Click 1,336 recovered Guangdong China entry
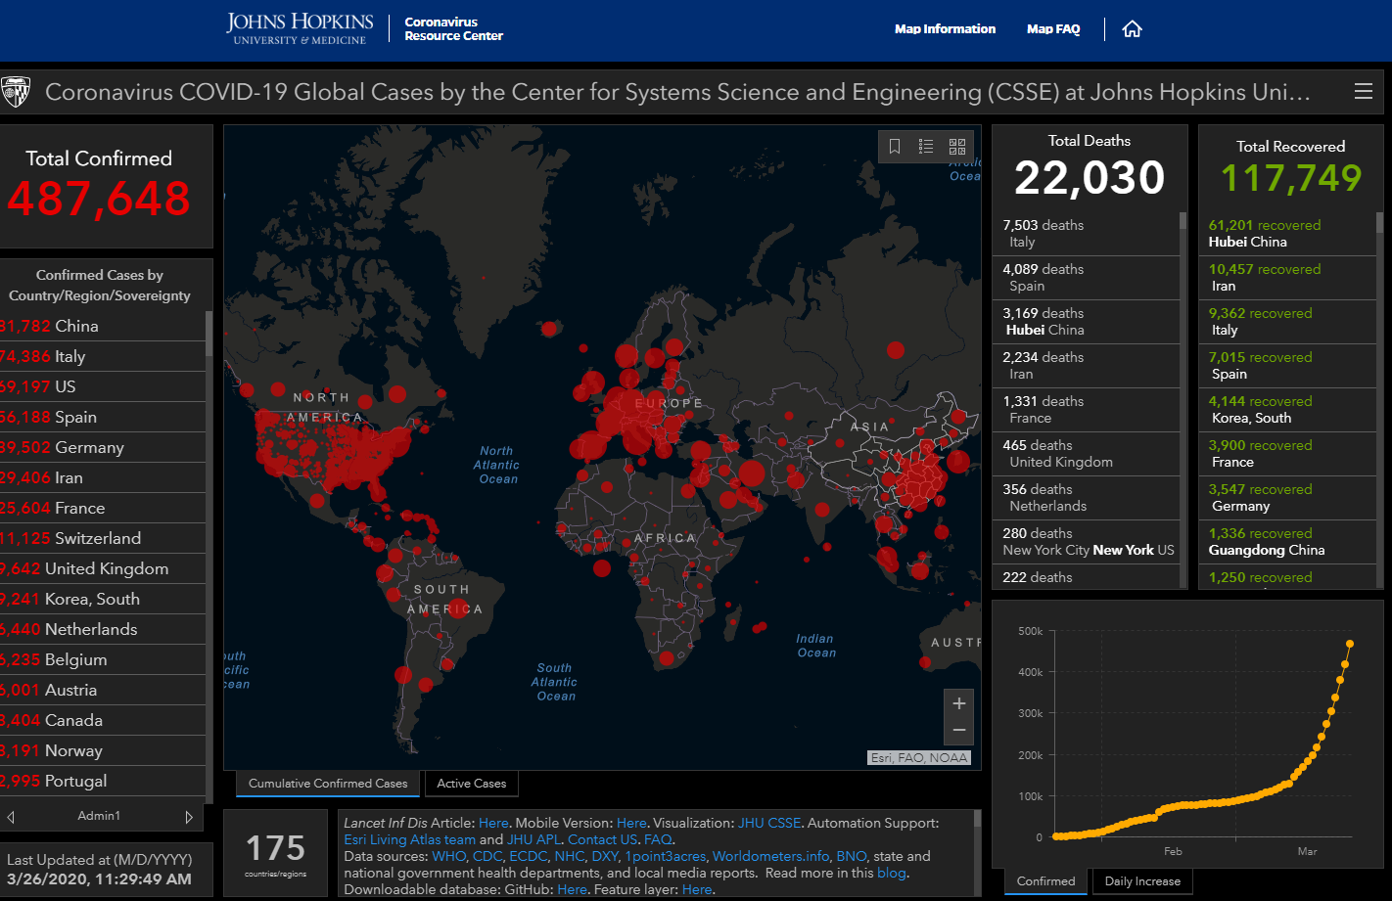 [x=1287, y=542]
